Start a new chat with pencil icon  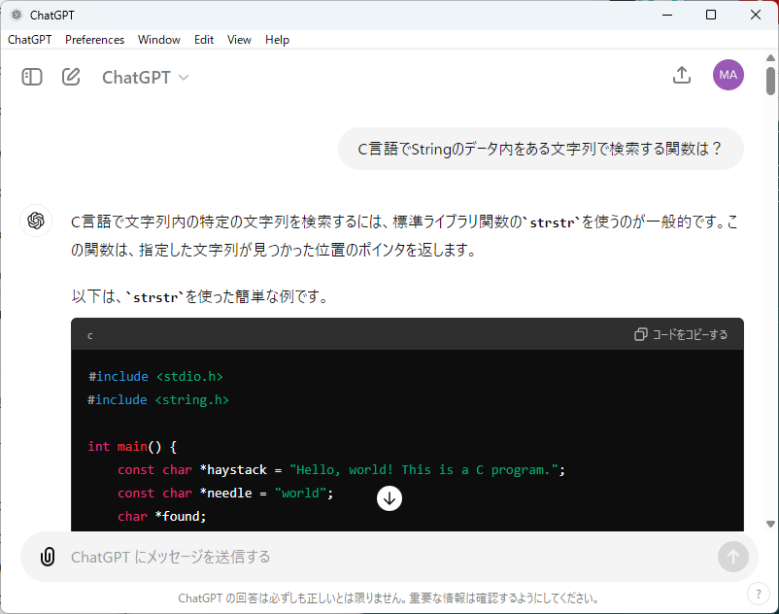(x=71, y=77)
